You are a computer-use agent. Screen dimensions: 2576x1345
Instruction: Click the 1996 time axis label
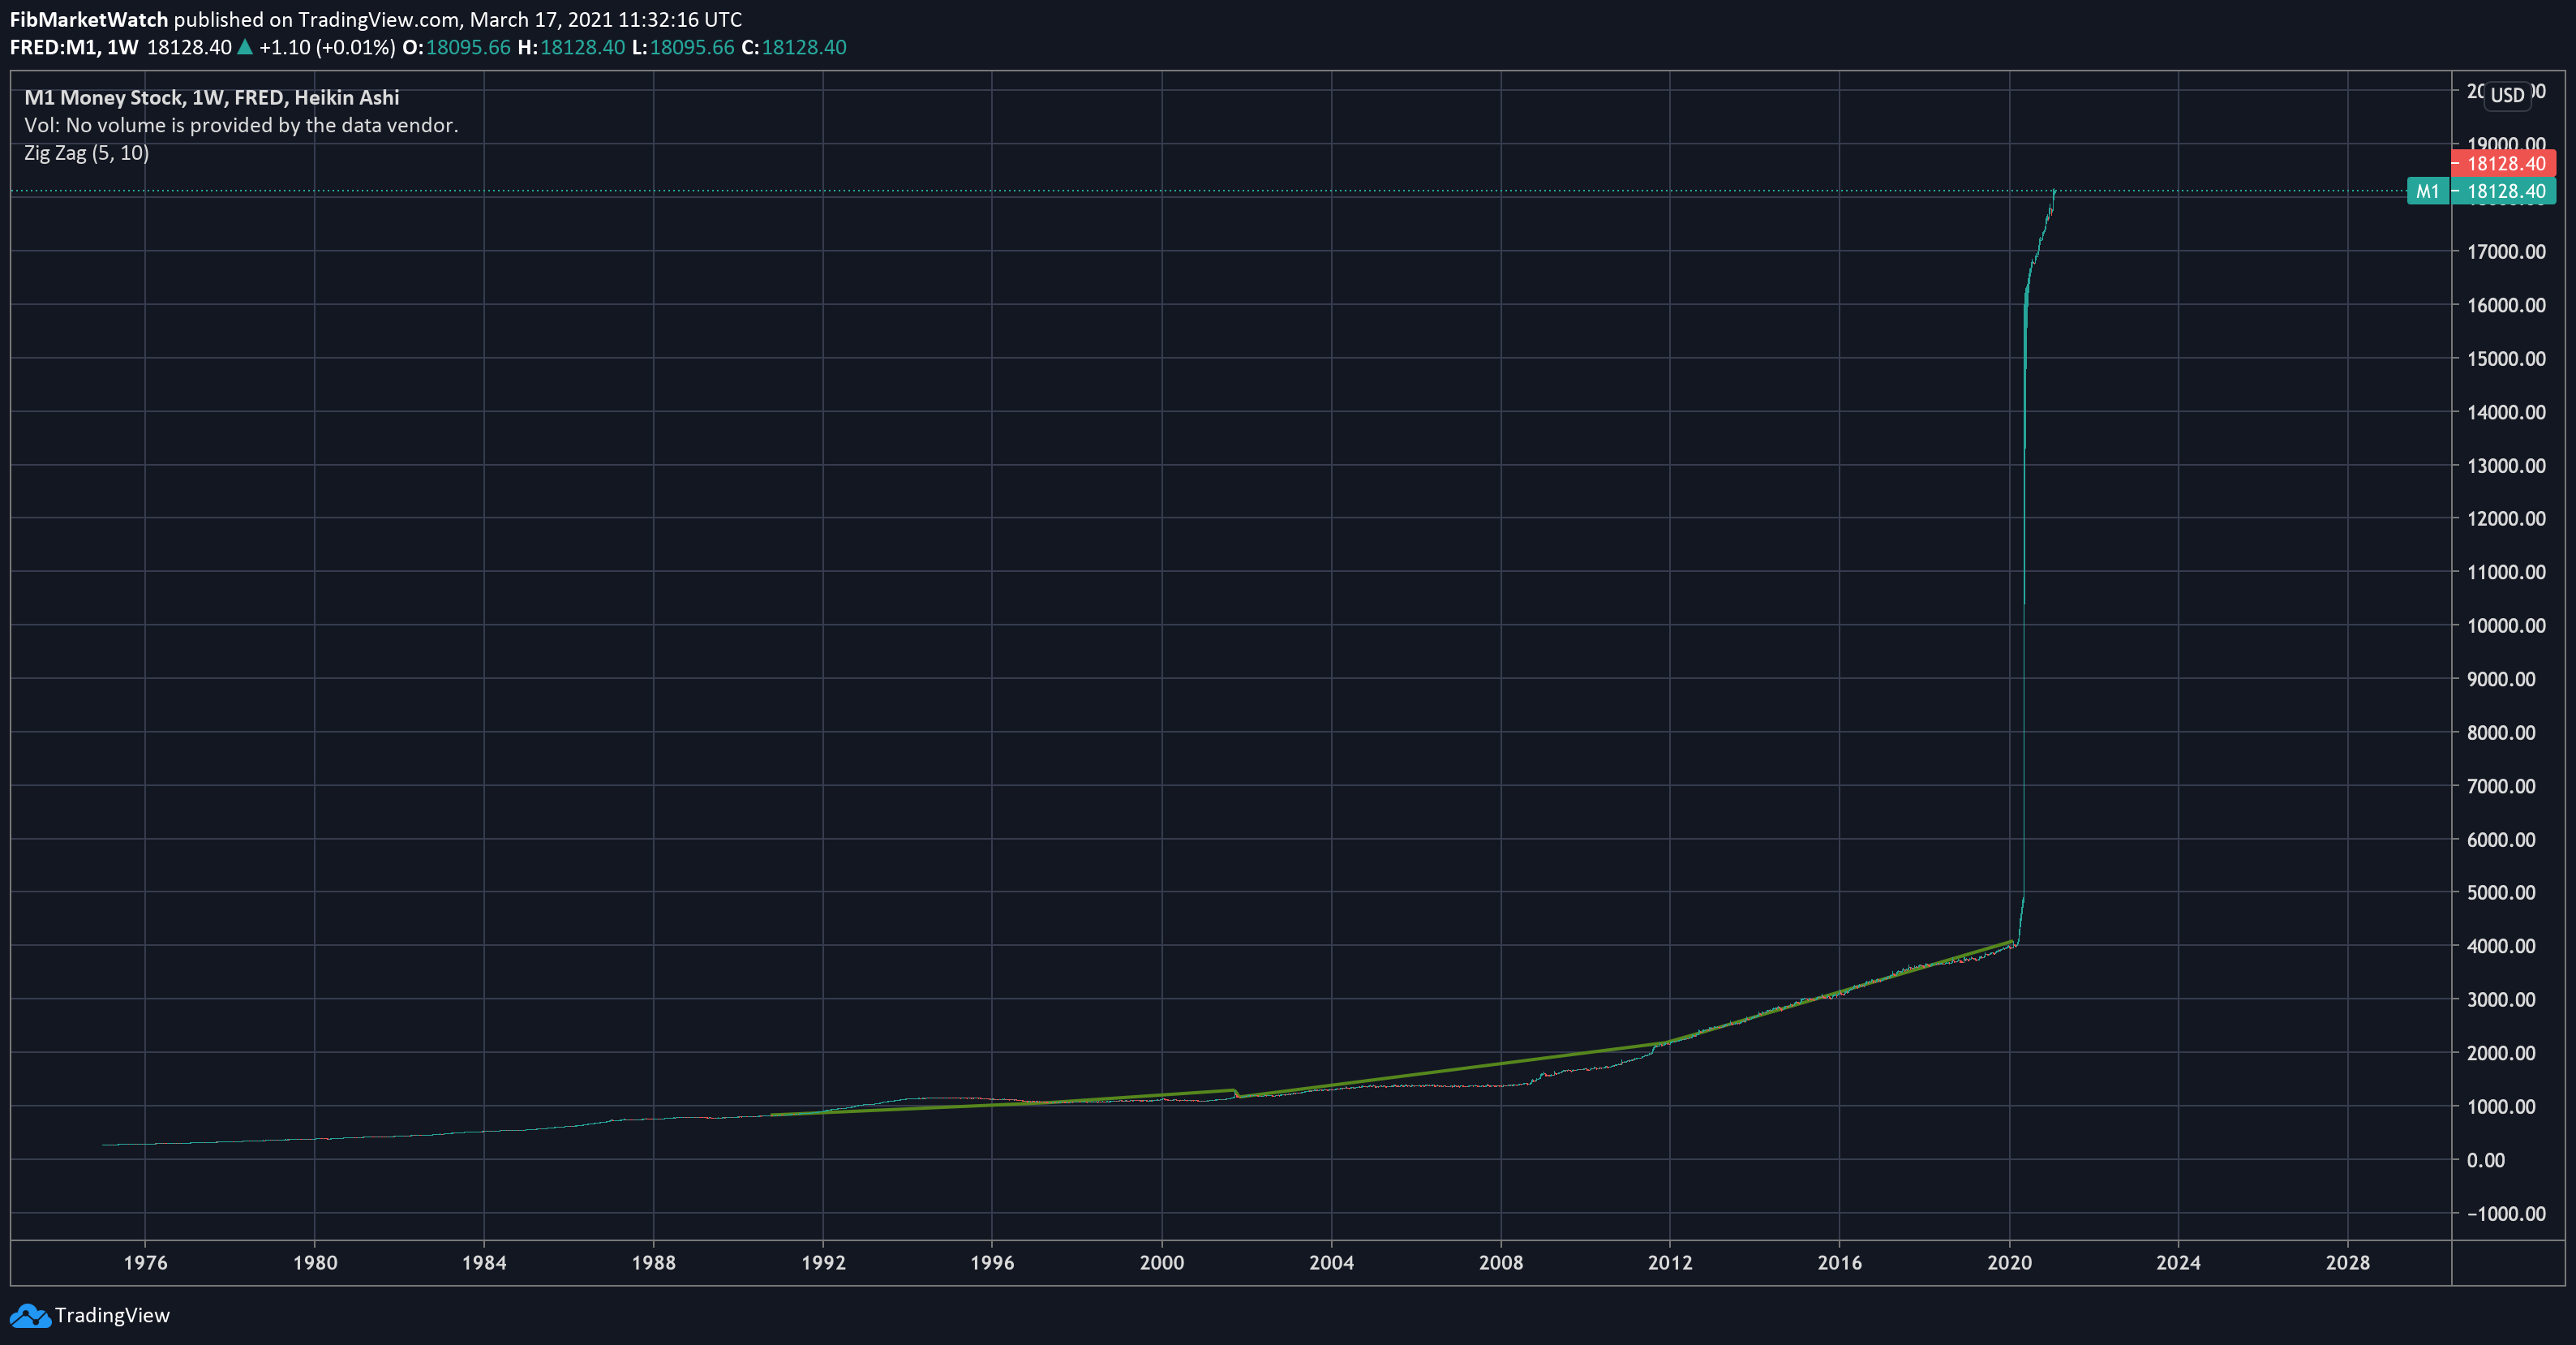(x=992, y=1262)
